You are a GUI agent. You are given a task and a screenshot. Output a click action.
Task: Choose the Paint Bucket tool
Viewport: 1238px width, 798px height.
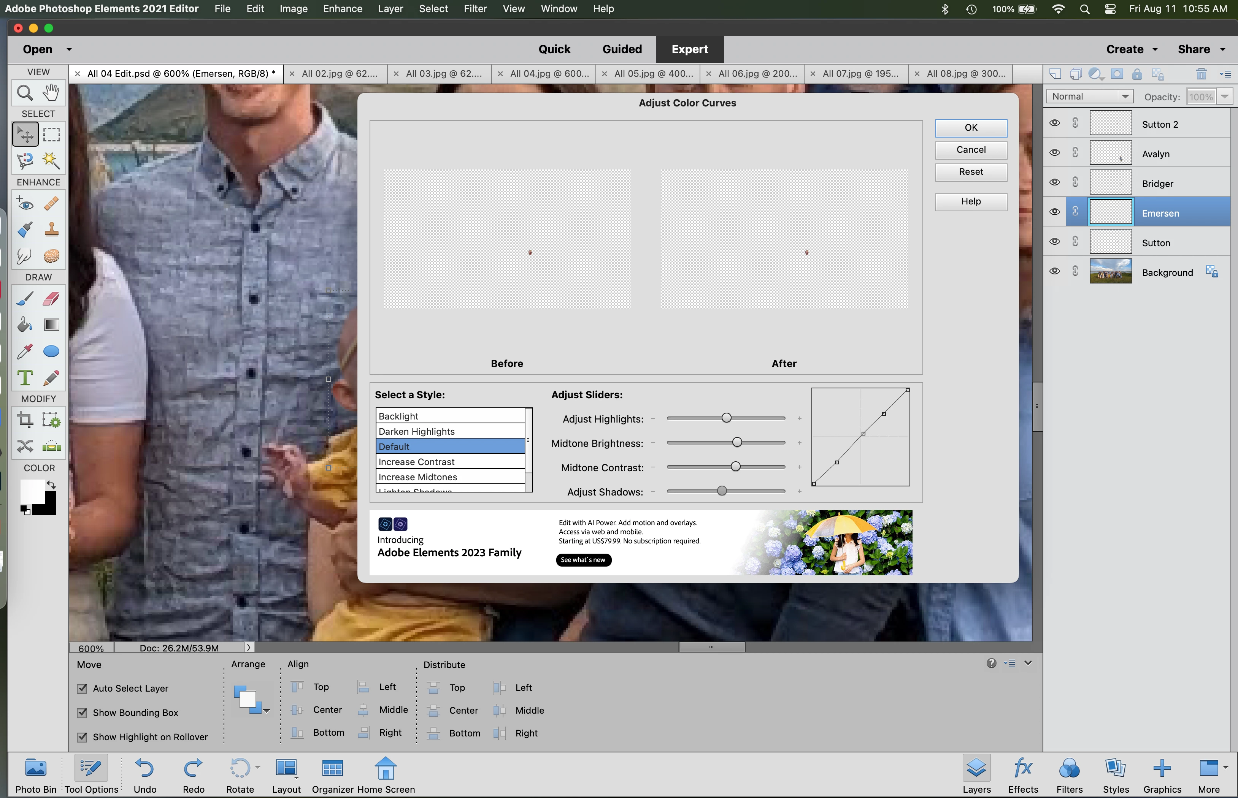(25, 325)
